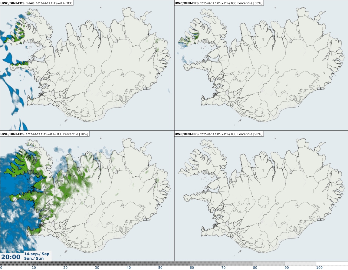Image resolution: width=348 pixels, height=270 pixels.
Task: Pick the grey 50–60 colorbar segment
Action: [174, 264]
